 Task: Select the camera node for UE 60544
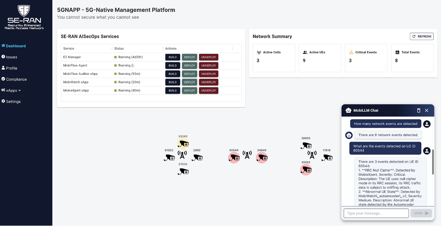(234, 157)
